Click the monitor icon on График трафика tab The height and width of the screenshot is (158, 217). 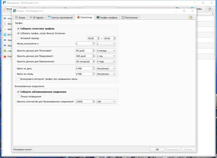[x=98, y=17]
